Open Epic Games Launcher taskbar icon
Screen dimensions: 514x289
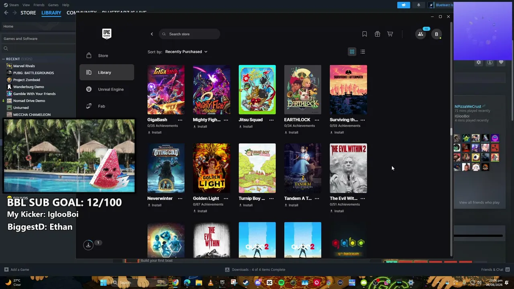point(222,283)
